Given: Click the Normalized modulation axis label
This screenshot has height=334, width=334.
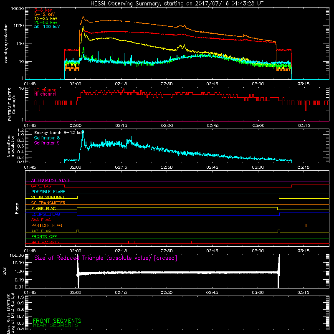Looking at the screenshot, I should 10,146.
